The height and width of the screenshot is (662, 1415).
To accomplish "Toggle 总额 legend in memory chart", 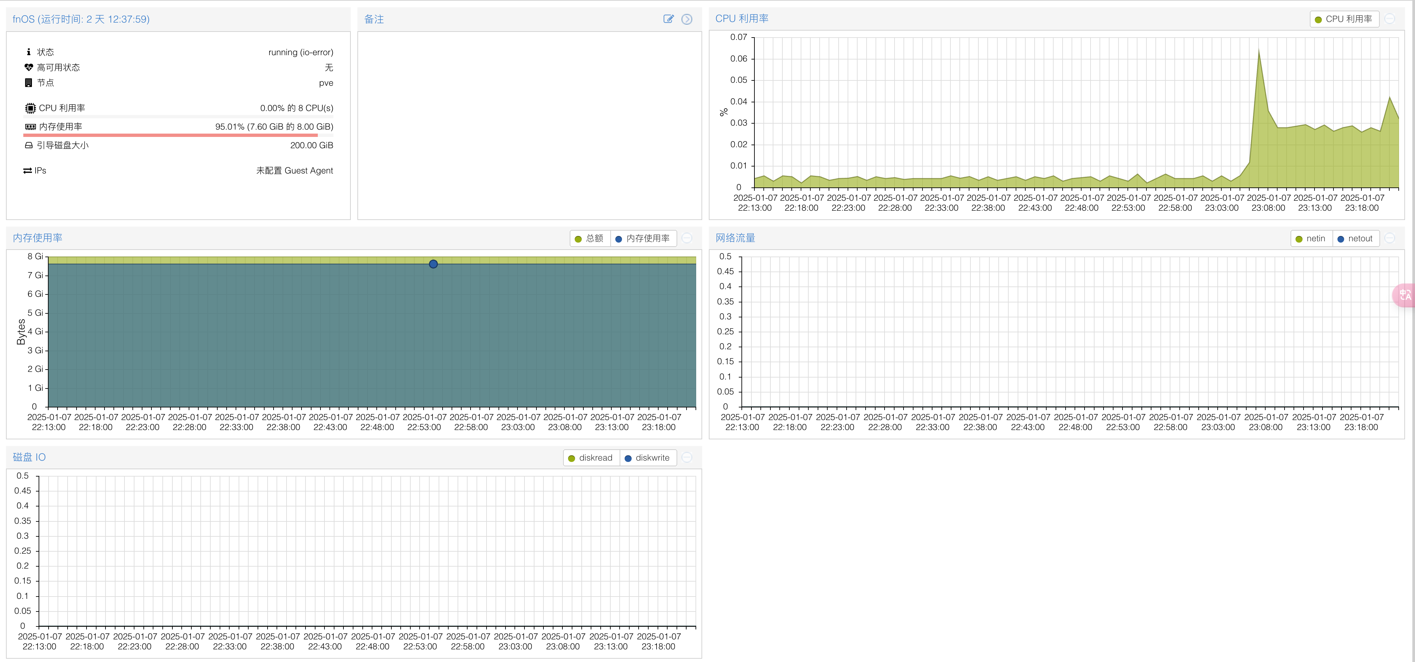I will [590, 239].
